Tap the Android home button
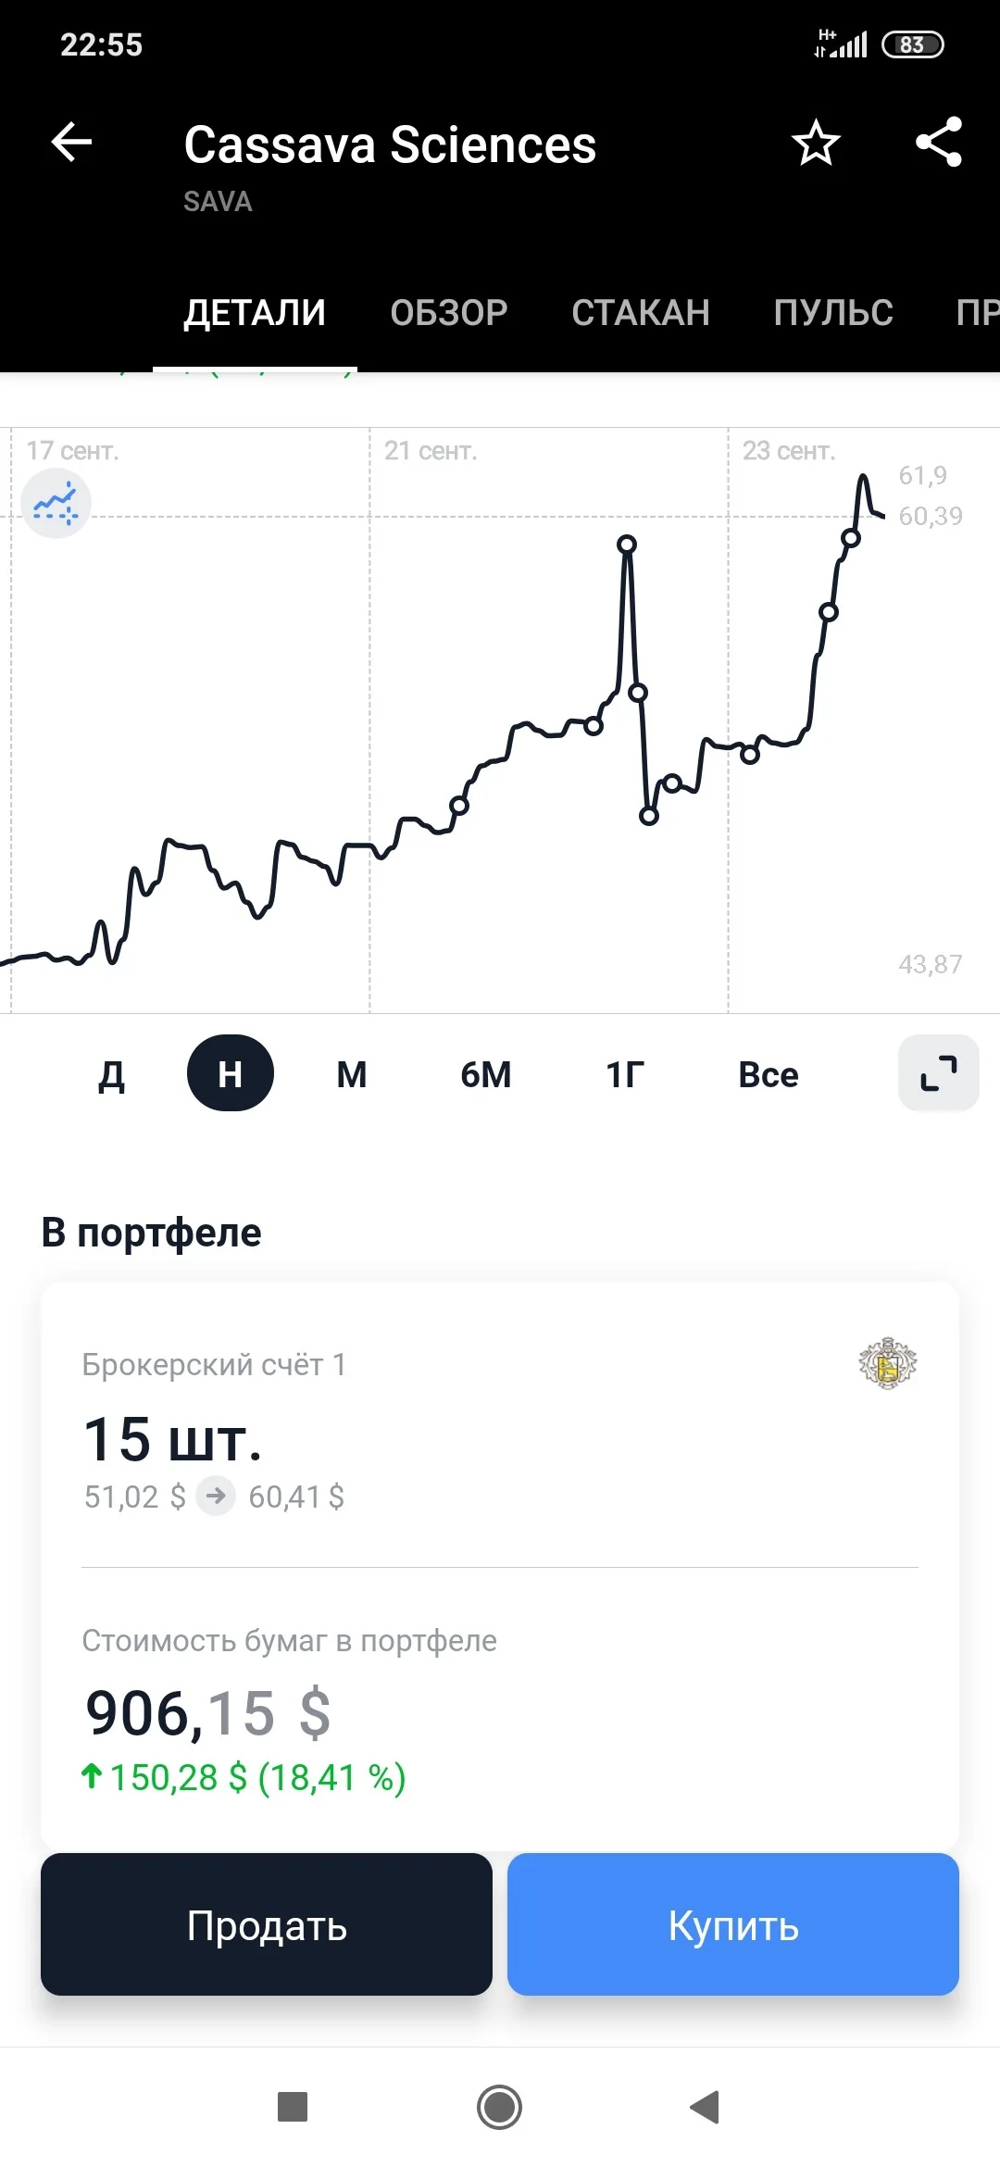Image resolution: width=1000 pixels, height=2167 pixels. tap(500, 2108)
